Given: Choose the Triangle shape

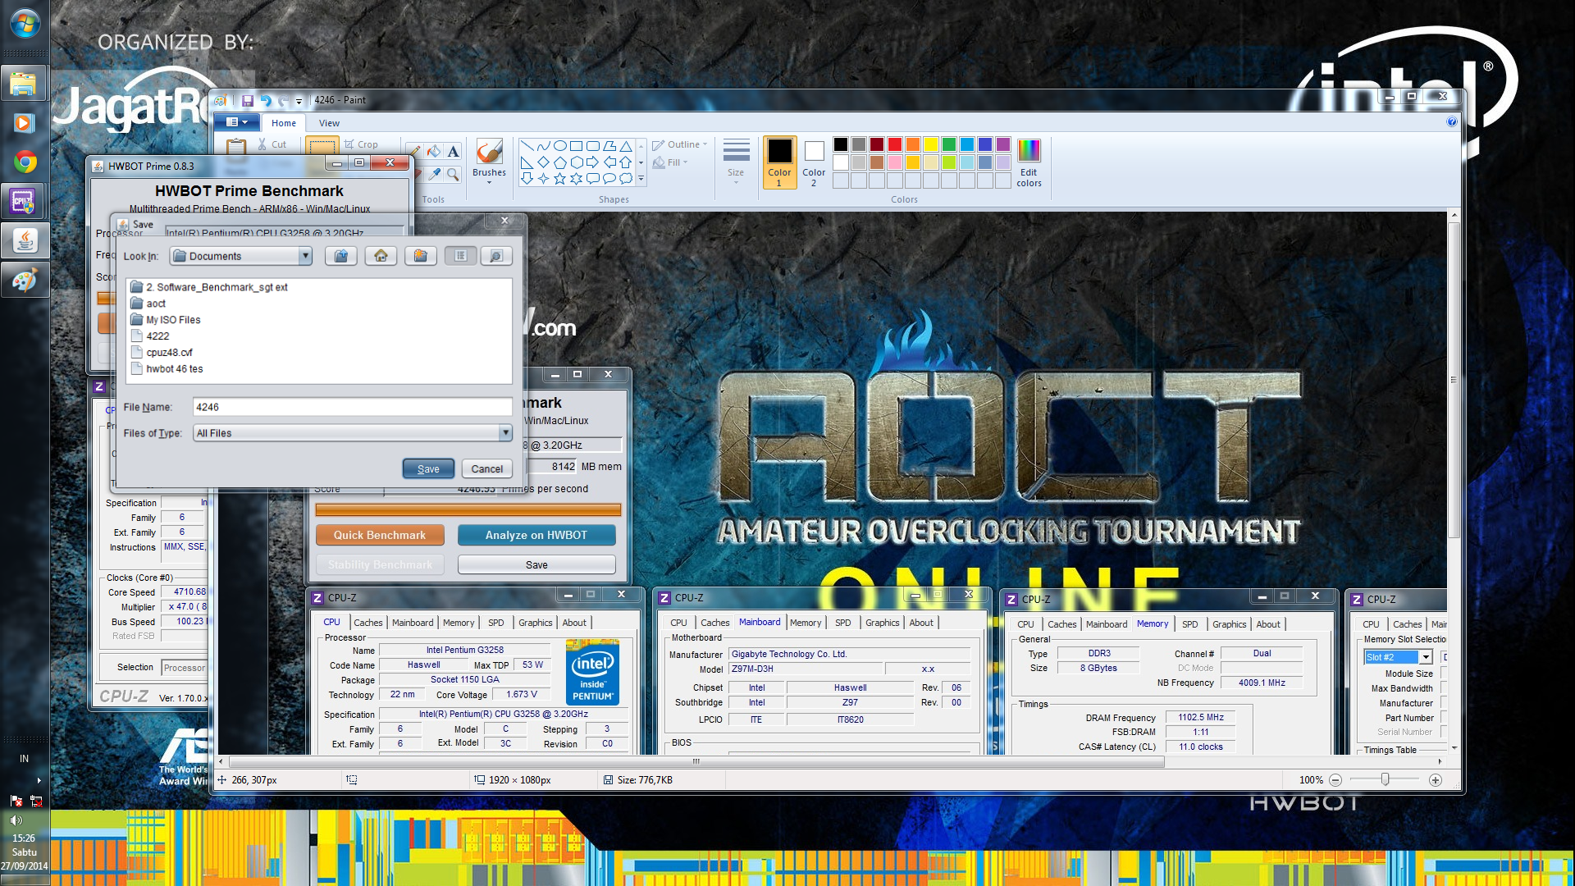Looking at the screenshot, I should coord(625,145).
